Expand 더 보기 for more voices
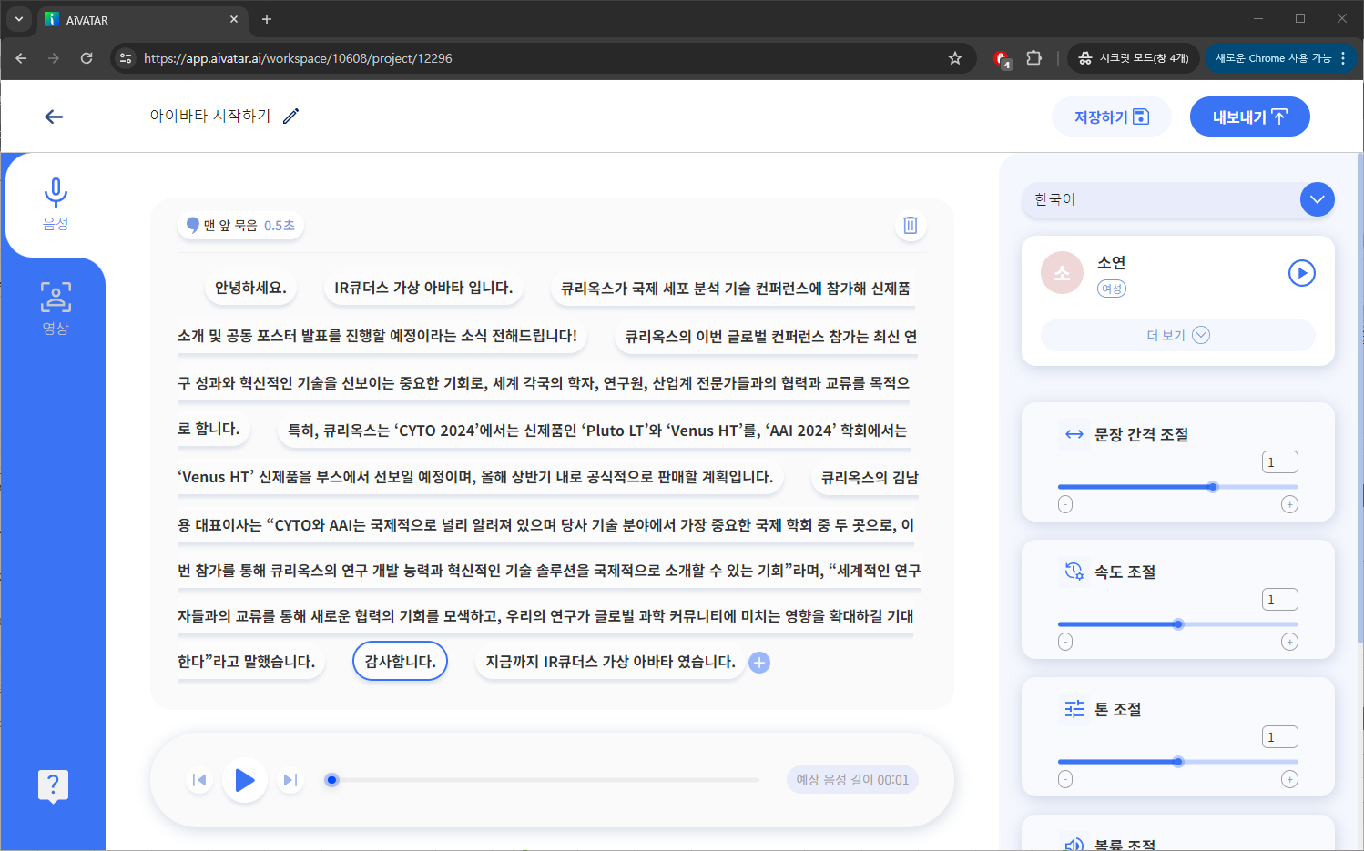Viewport: 1364px width, 851px height. pyautogui.click(x=1177, y=335)
